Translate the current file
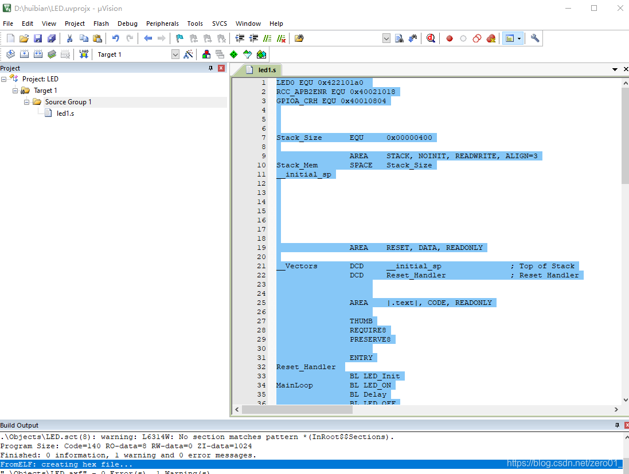Screen dimensions: 629x474 (10, 54)
